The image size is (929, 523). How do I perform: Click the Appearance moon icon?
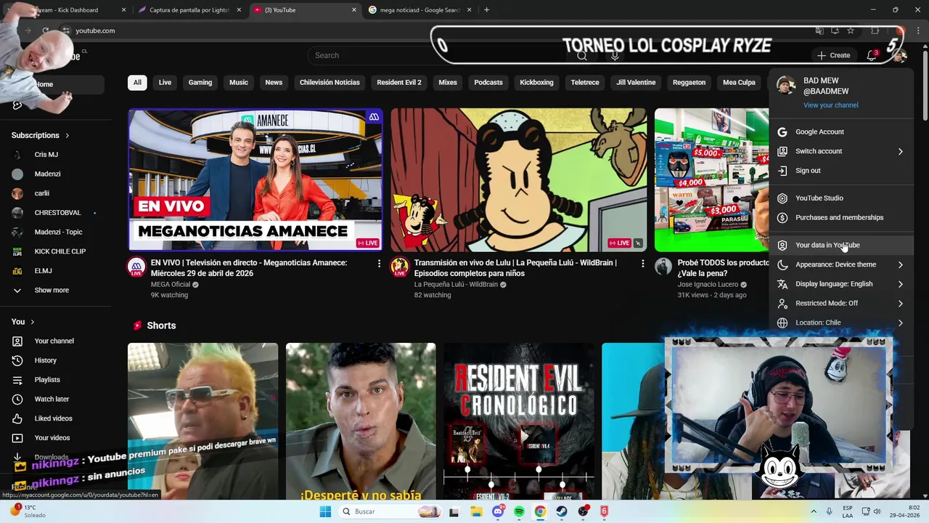(782, 264)
